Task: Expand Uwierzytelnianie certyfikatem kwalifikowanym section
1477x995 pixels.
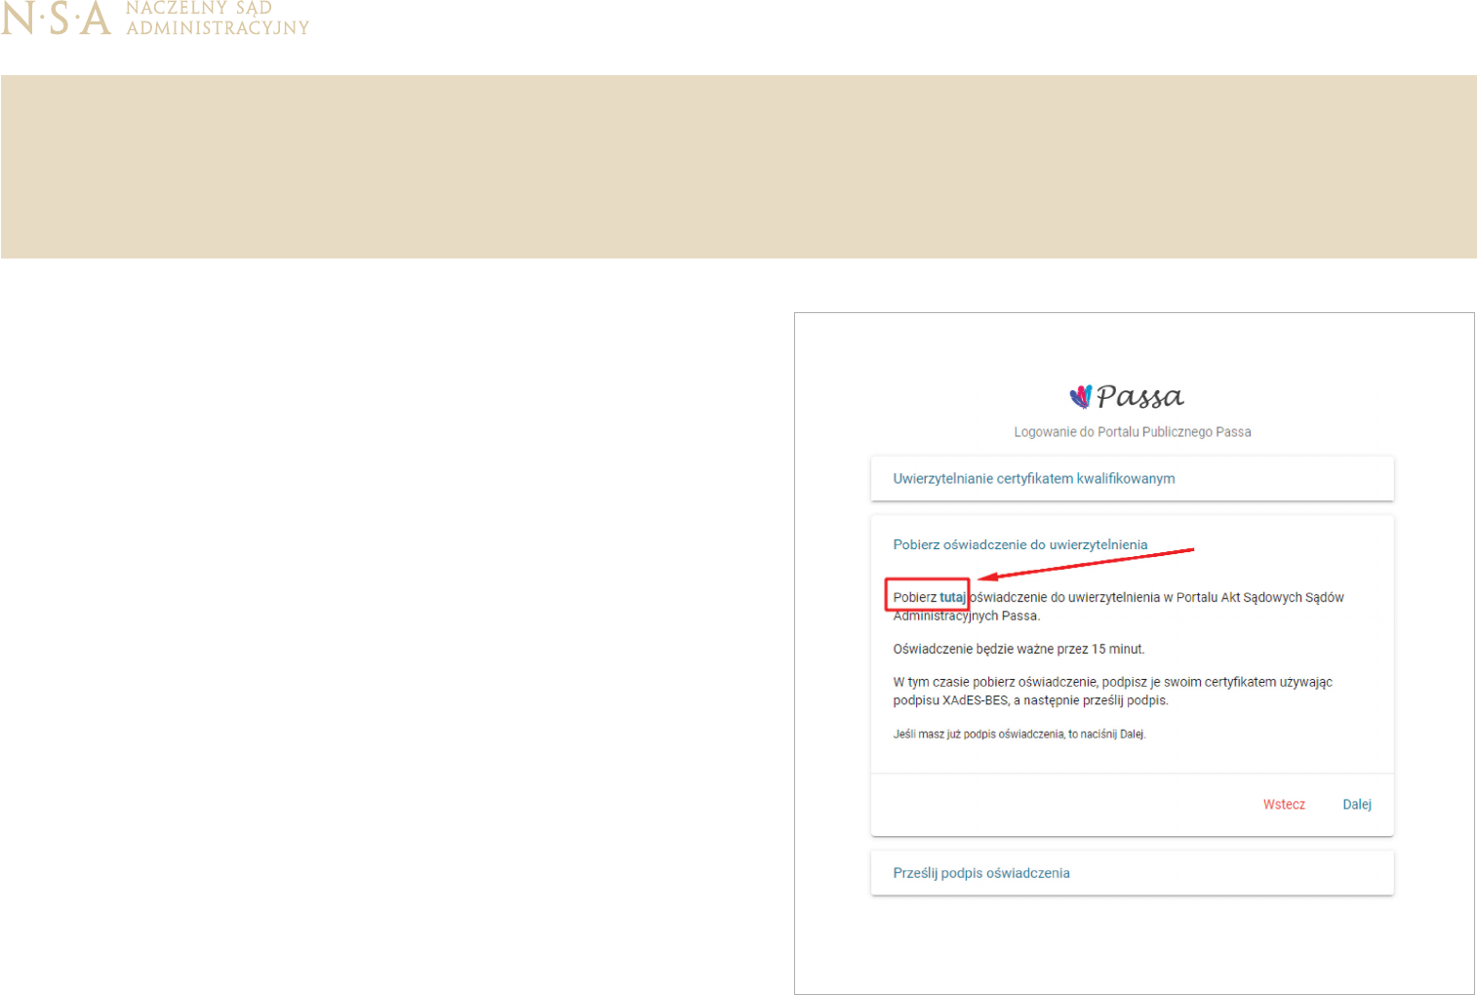Action: tap(1033, 479)
